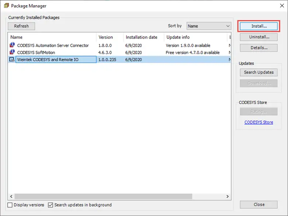
Task: Click version 1.8.0.0 cell
Action: click(105, 45)
